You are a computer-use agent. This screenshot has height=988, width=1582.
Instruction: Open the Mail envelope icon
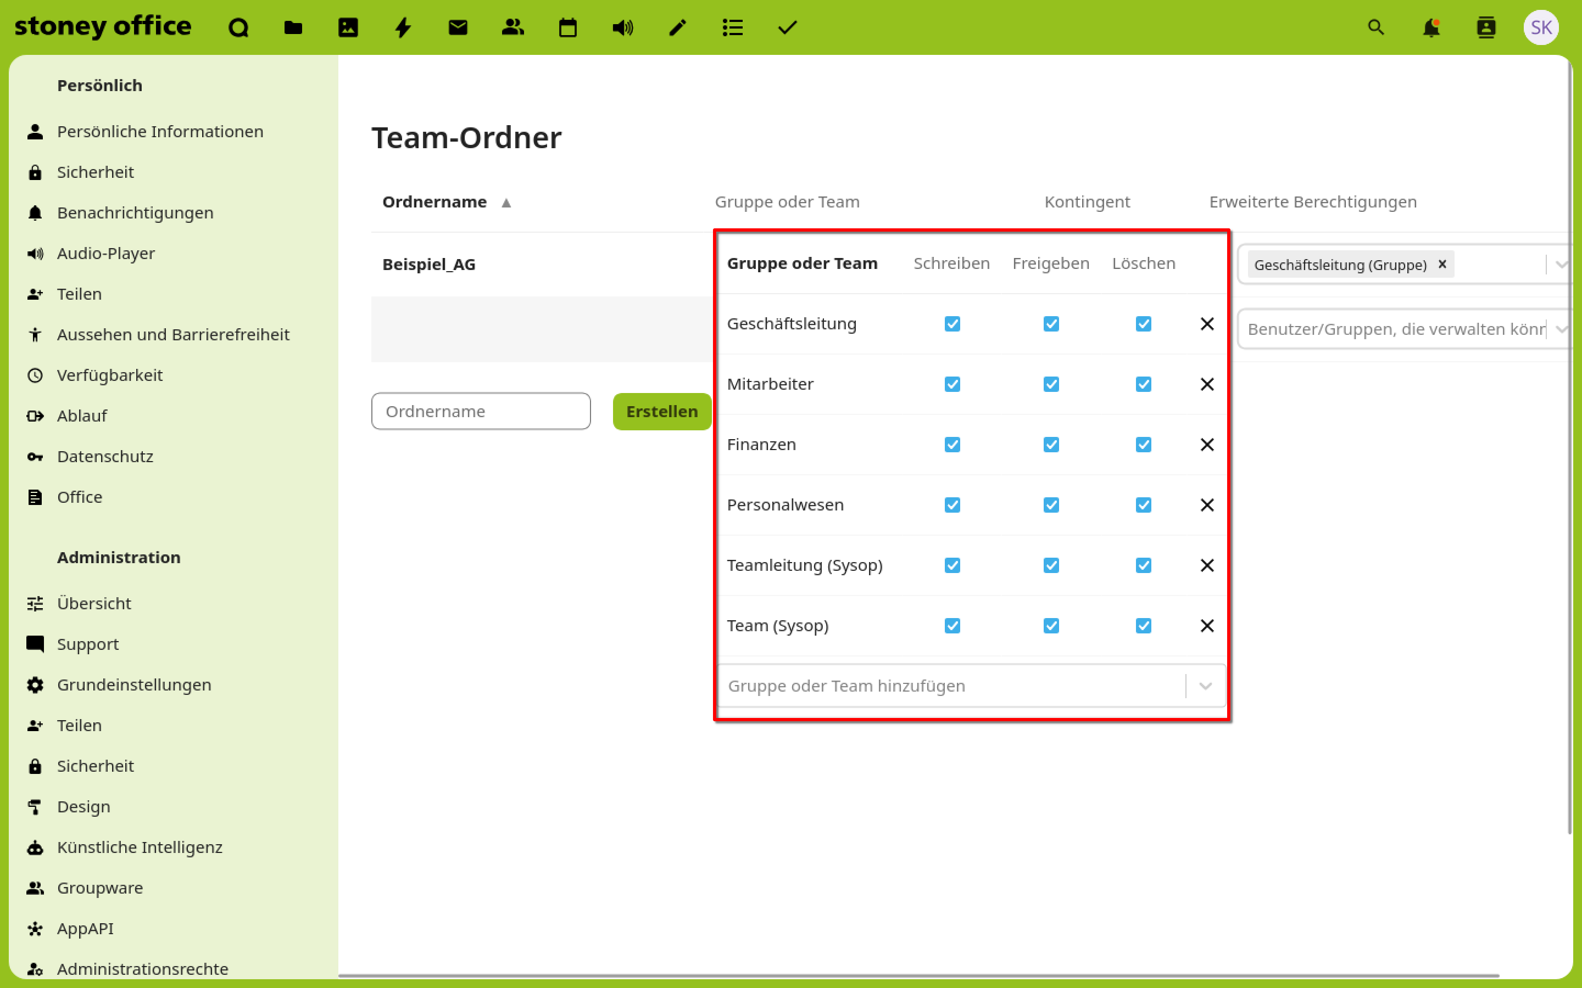point(458,27)
